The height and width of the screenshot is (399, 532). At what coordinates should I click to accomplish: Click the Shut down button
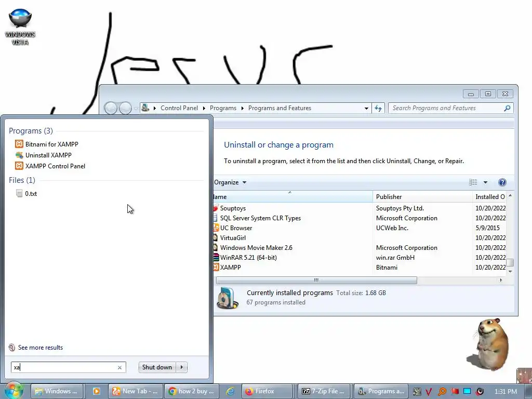(157, 367)
